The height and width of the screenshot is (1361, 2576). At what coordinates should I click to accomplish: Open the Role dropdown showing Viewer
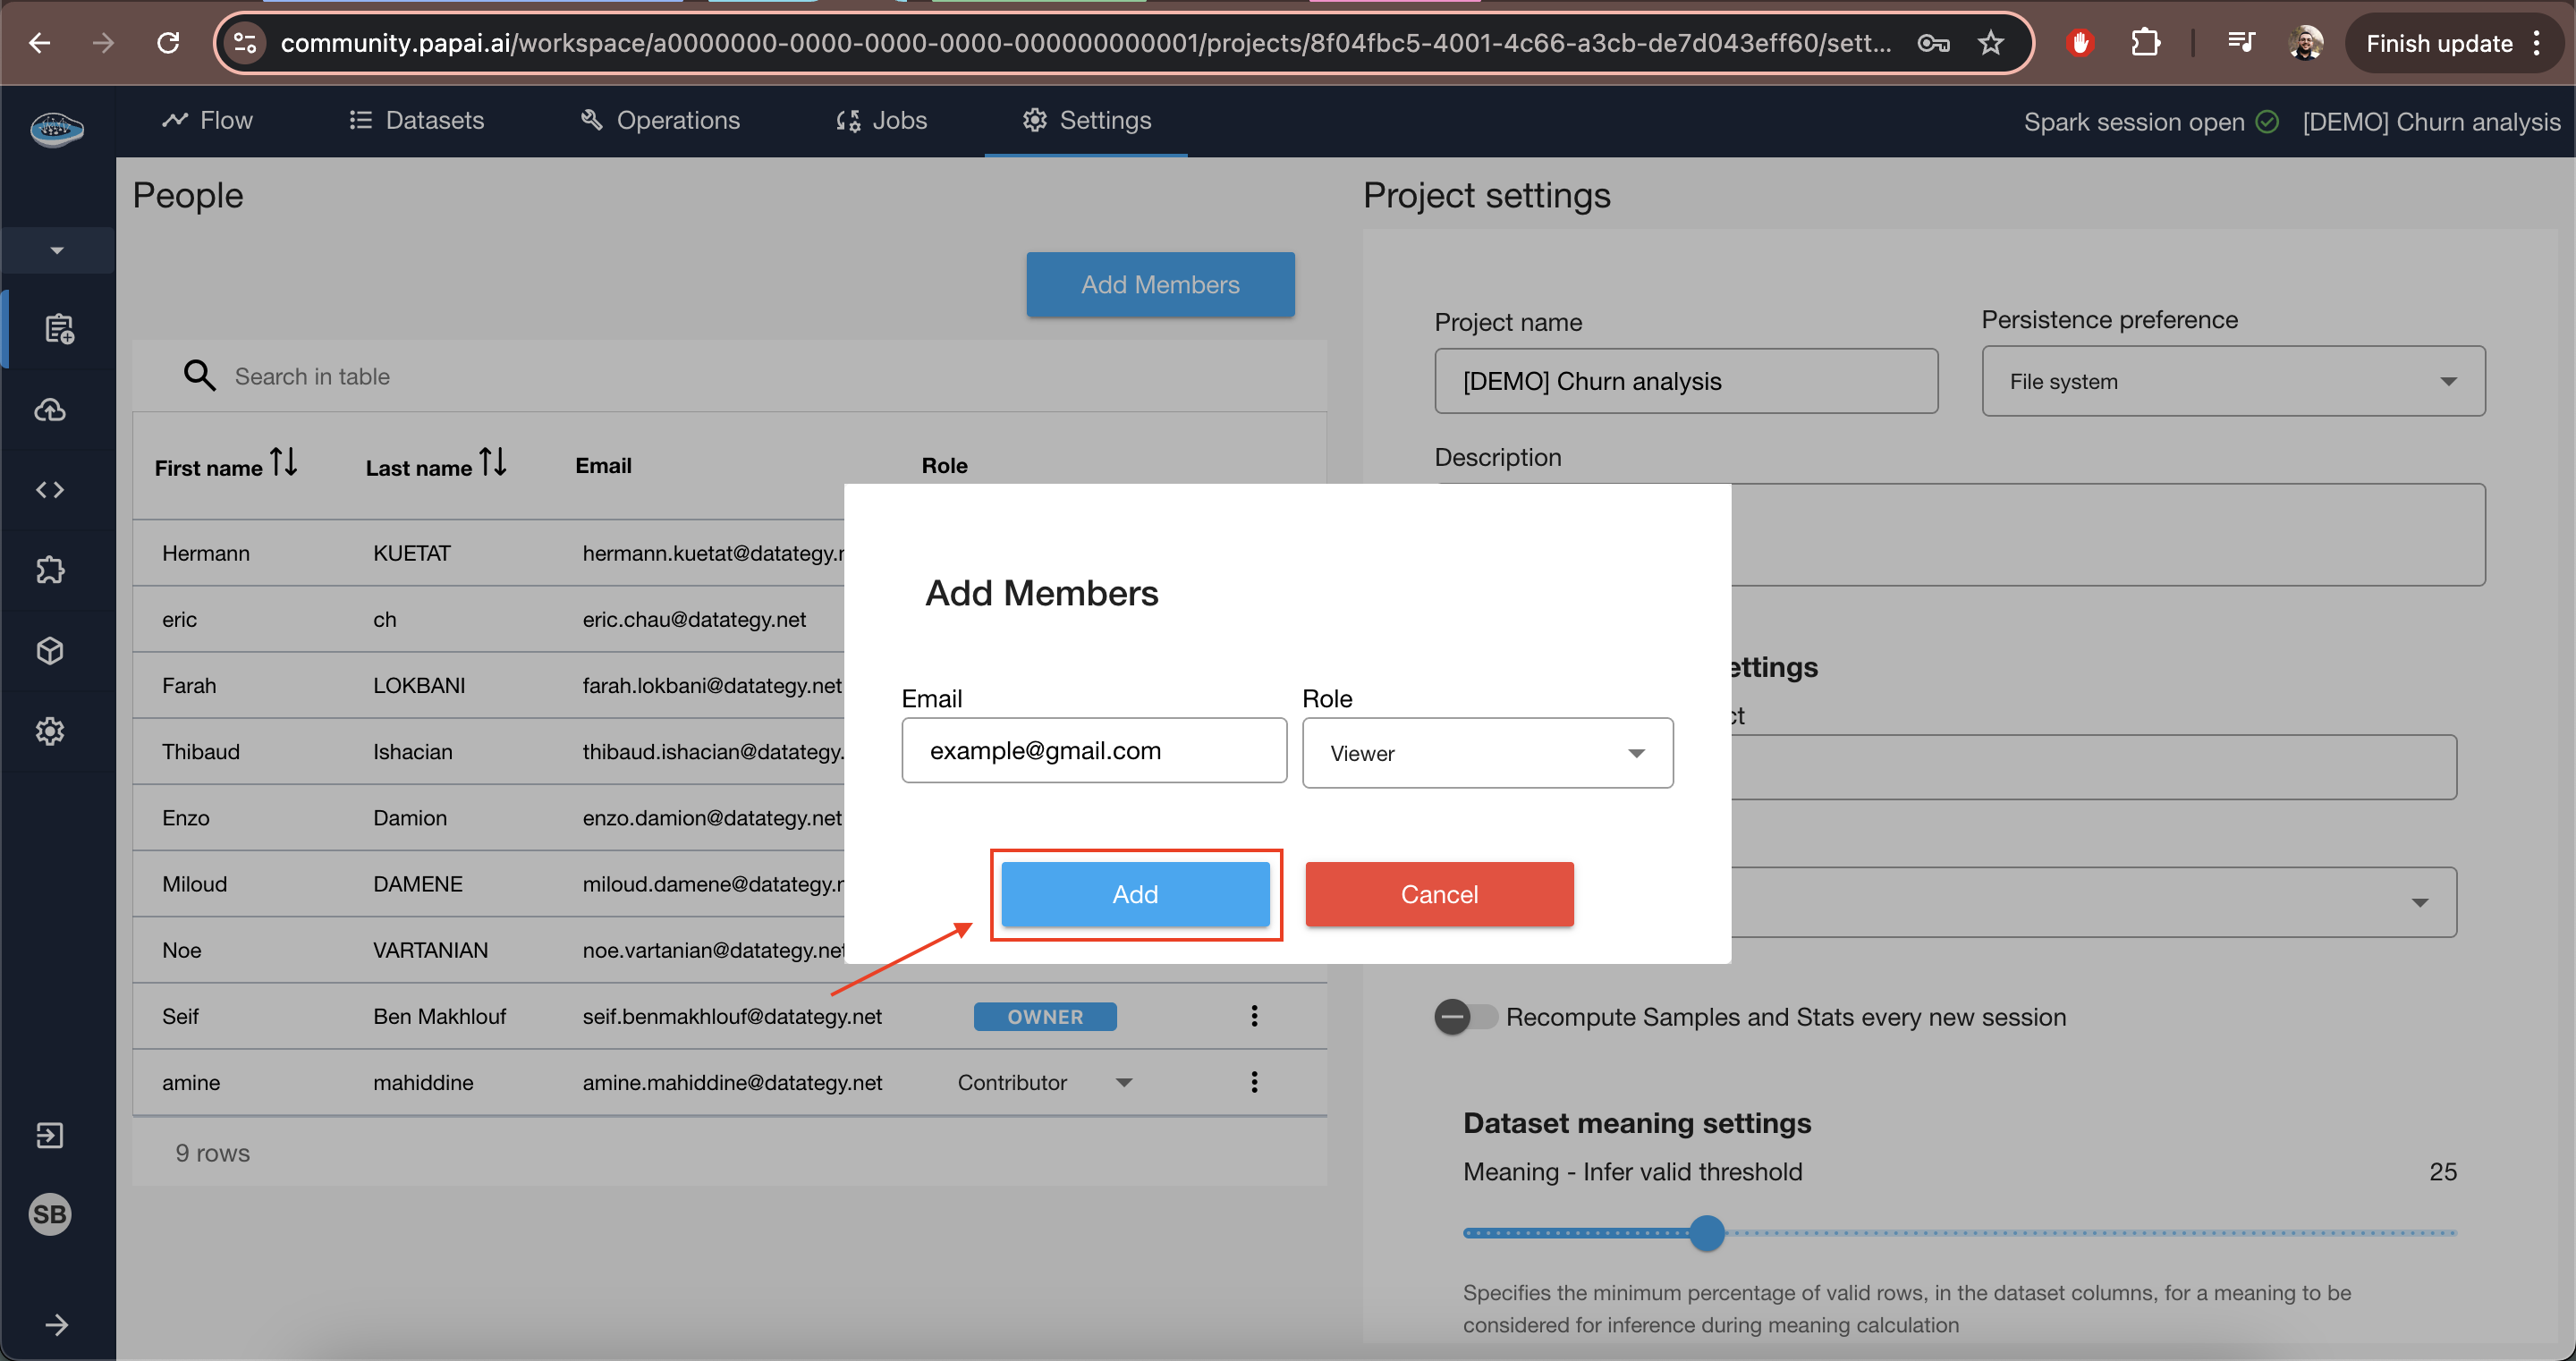click(1487, 753)
